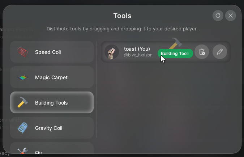244x157 pixels.
Task: Click the refresh tools icon
Action: click(x=218, y=16)
